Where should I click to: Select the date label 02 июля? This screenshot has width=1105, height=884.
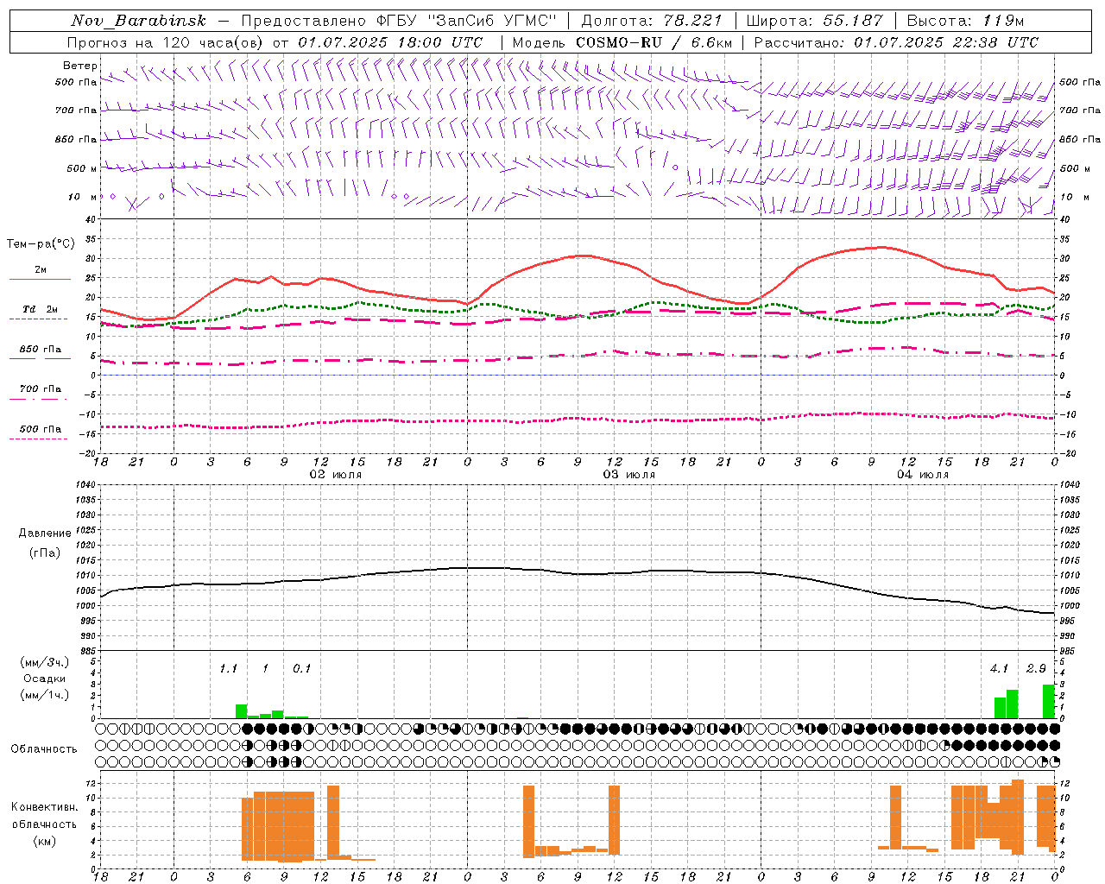336,475
